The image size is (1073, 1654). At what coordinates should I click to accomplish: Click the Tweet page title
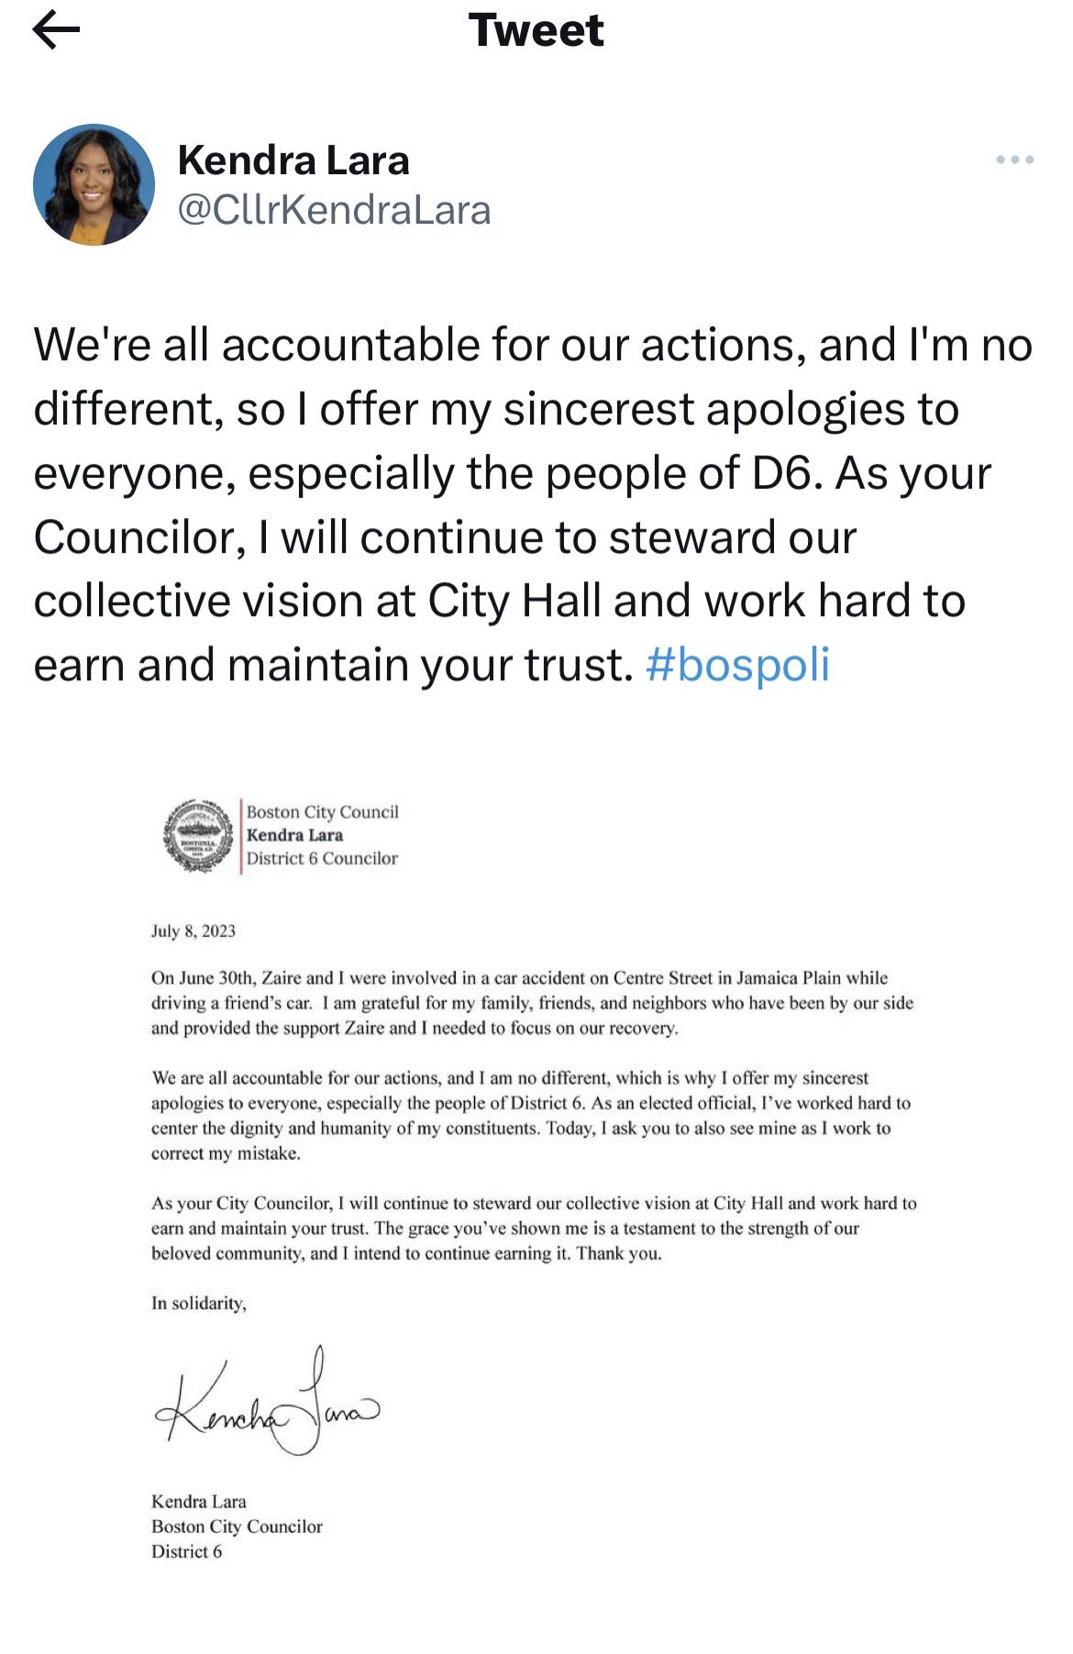point(536,30)
